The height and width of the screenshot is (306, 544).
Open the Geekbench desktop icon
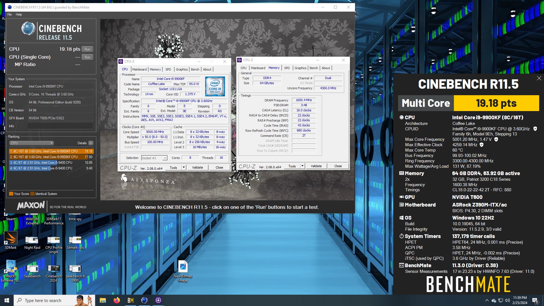(x=32, y=271)
